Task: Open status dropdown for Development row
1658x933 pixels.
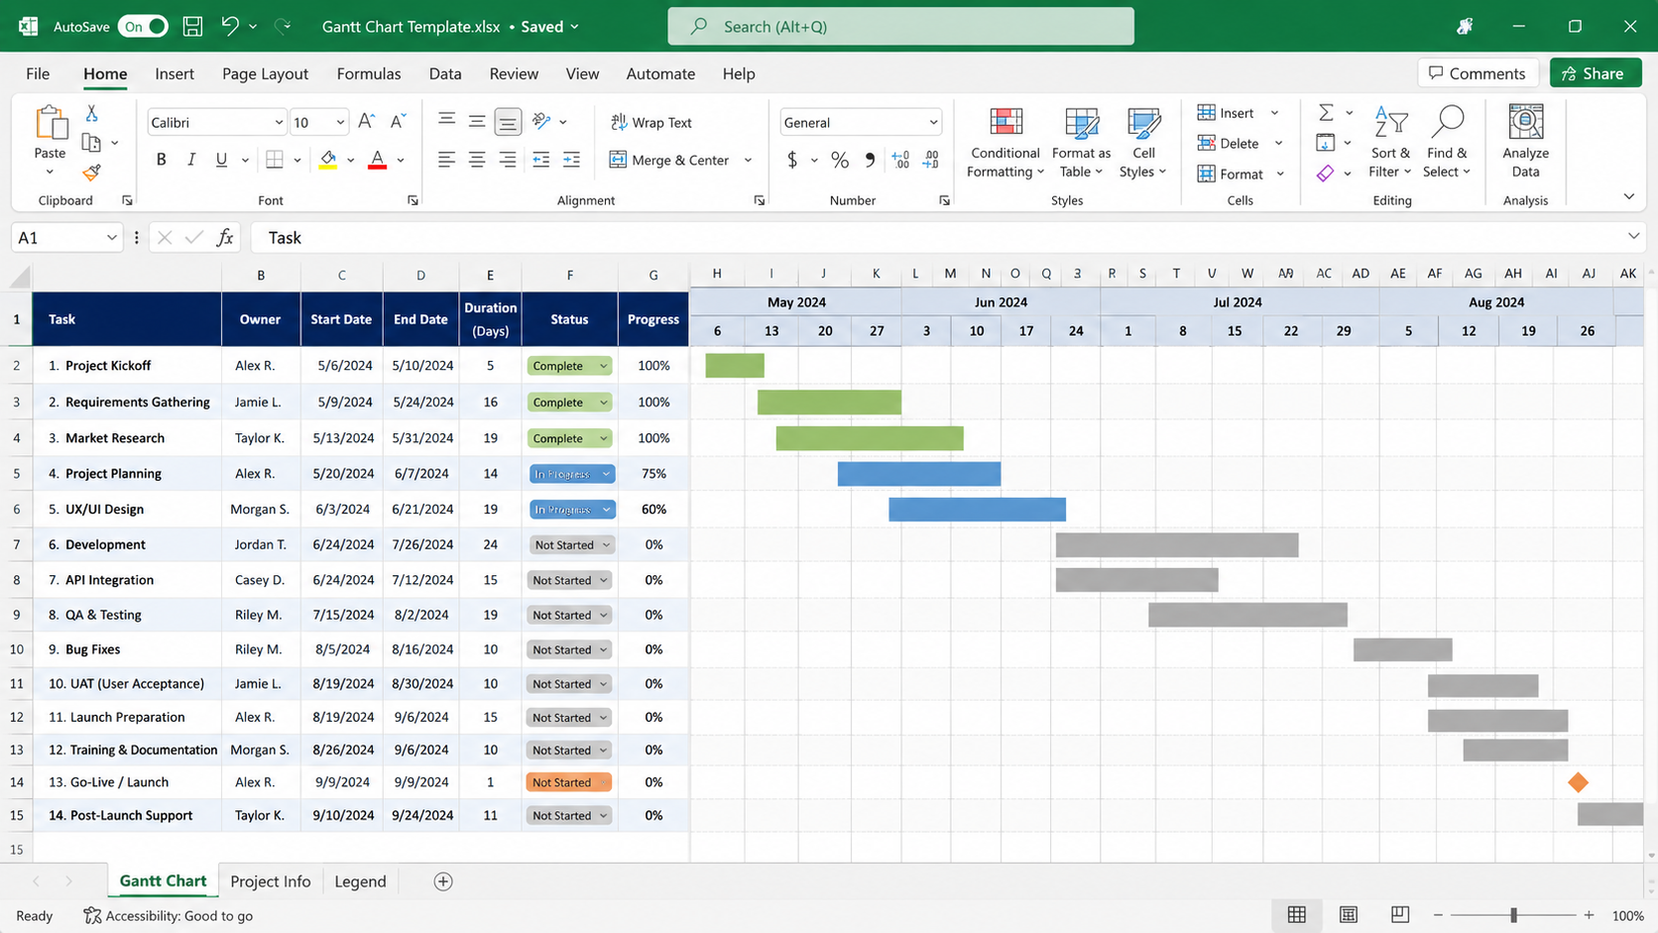Action: coord(606,545)
